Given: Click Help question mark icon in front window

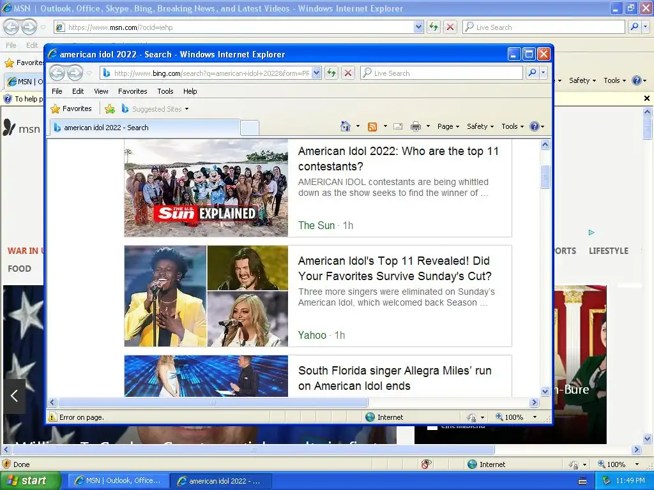Looking at the screenshot, I should pyautogui.click(x=535, y=126).
